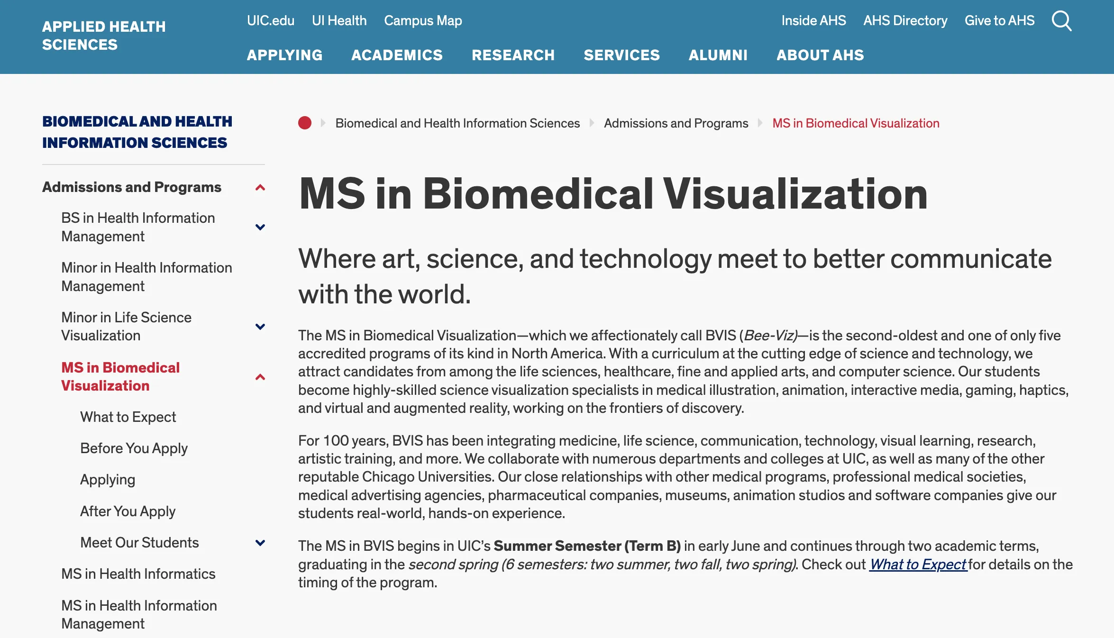Click Admissions and Programs breadcrumb
1114x638 pixels.
pos(676,123)
